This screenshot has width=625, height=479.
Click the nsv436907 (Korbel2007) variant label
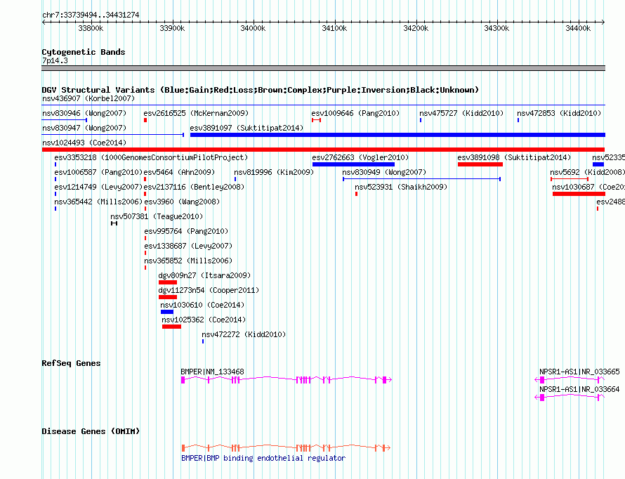point(88,98)
